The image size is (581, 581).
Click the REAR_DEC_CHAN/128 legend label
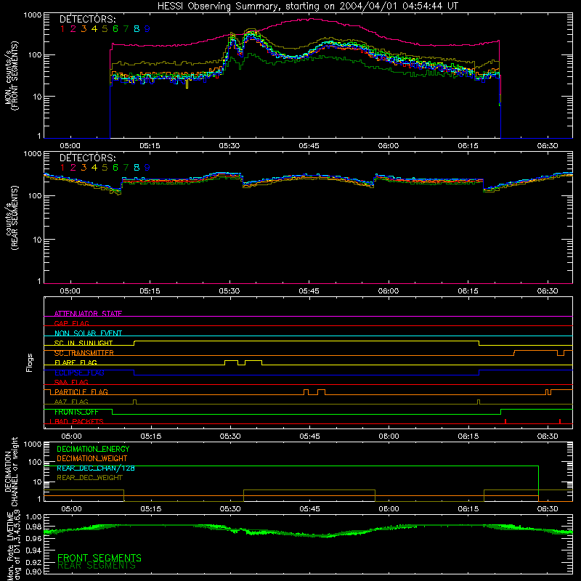[96, 468]
